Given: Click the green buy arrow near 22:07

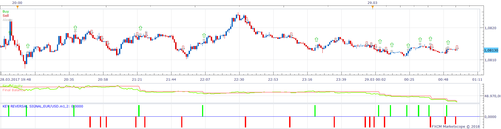Looking at the screenshot, I should (x=204, y=35).
